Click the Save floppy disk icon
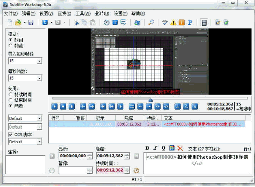This screenshot has width=255, height=187. pyautogui.click(x=31, y=22)
